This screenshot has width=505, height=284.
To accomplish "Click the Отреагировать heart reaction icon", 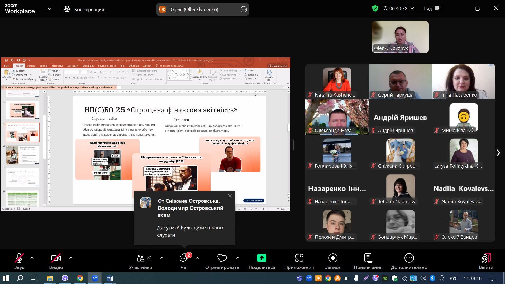I will point(222,258).
